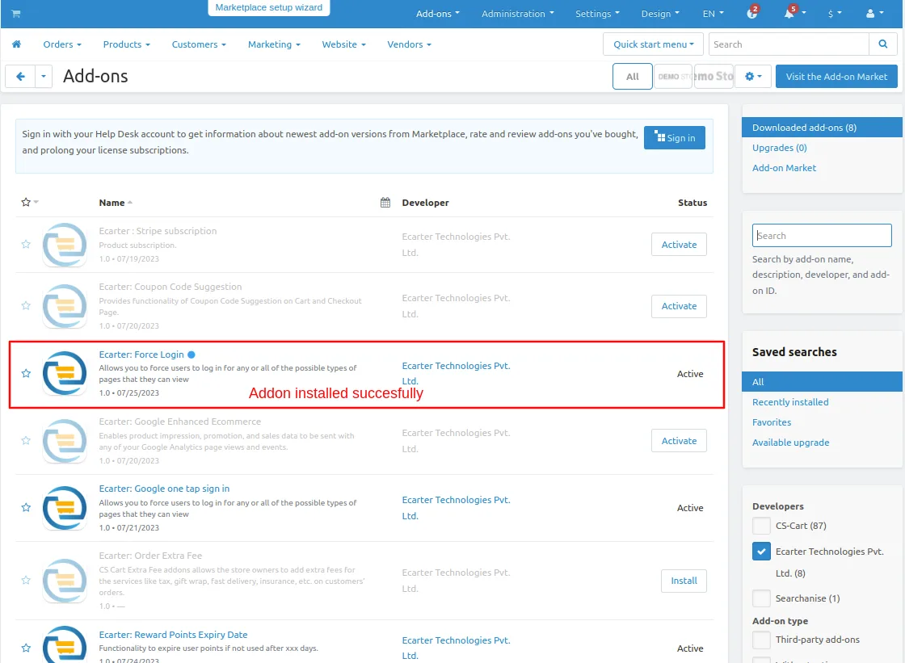The height and width of the screenshot is (663, 905).
Task: Open the Administration menu
Action: (x=518, y=13)
